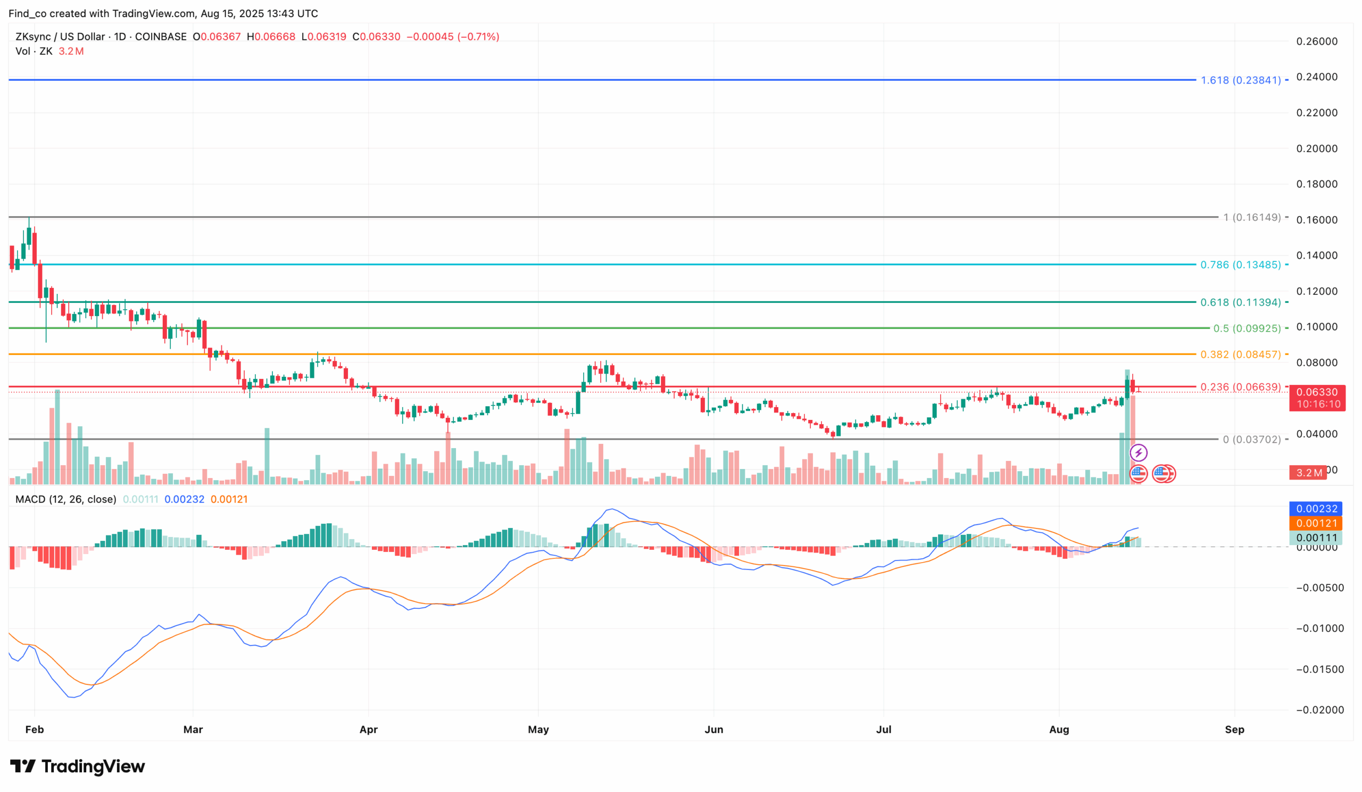1362x792 pixels.
Task: Click the green 0.00111 tag on MACD axis
Action: (1317, 538)
